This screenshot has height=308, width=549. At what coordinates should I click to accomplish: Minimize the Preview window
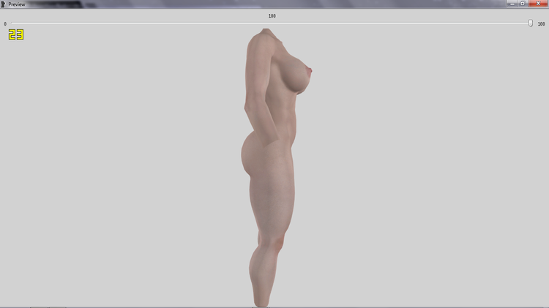pyautogui.click(x=512, y=4)
